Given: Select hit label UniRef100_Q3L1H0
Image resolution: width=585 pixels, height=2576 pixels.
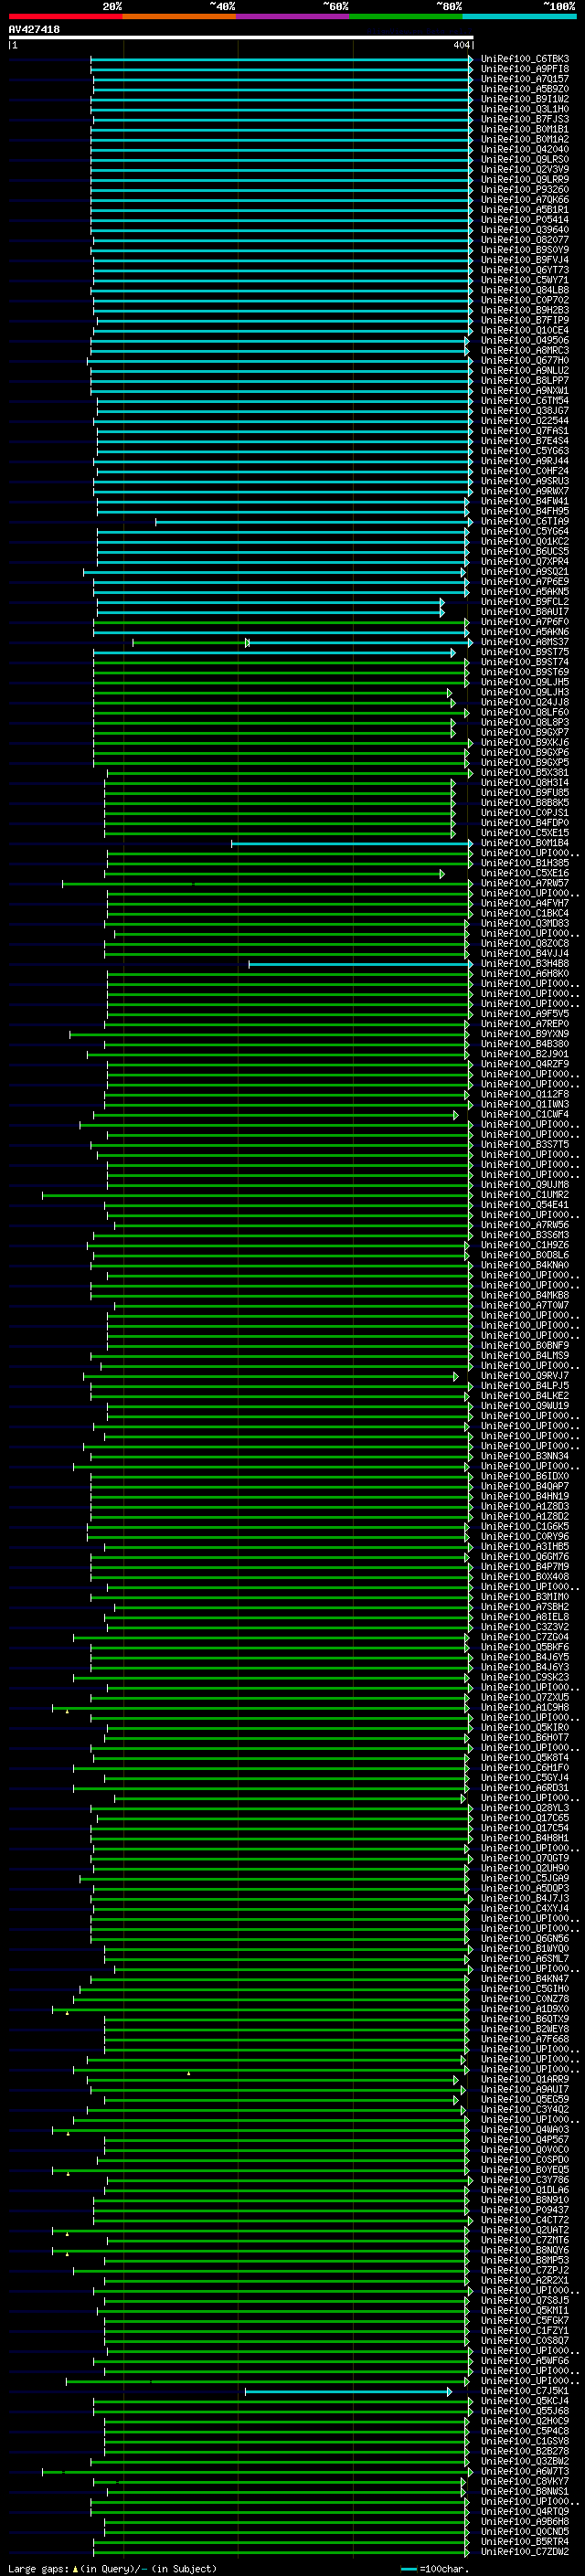Looking at the screenshot, I should pos(525,109).
